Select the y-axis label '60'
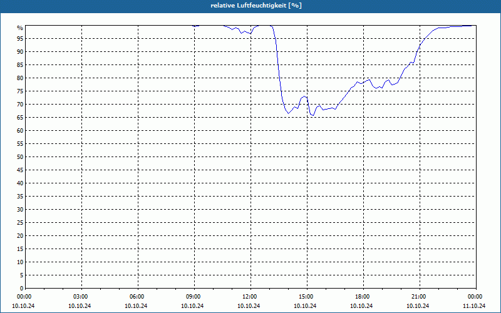Screen dimensions: 501x313 (x=20, y=131)
